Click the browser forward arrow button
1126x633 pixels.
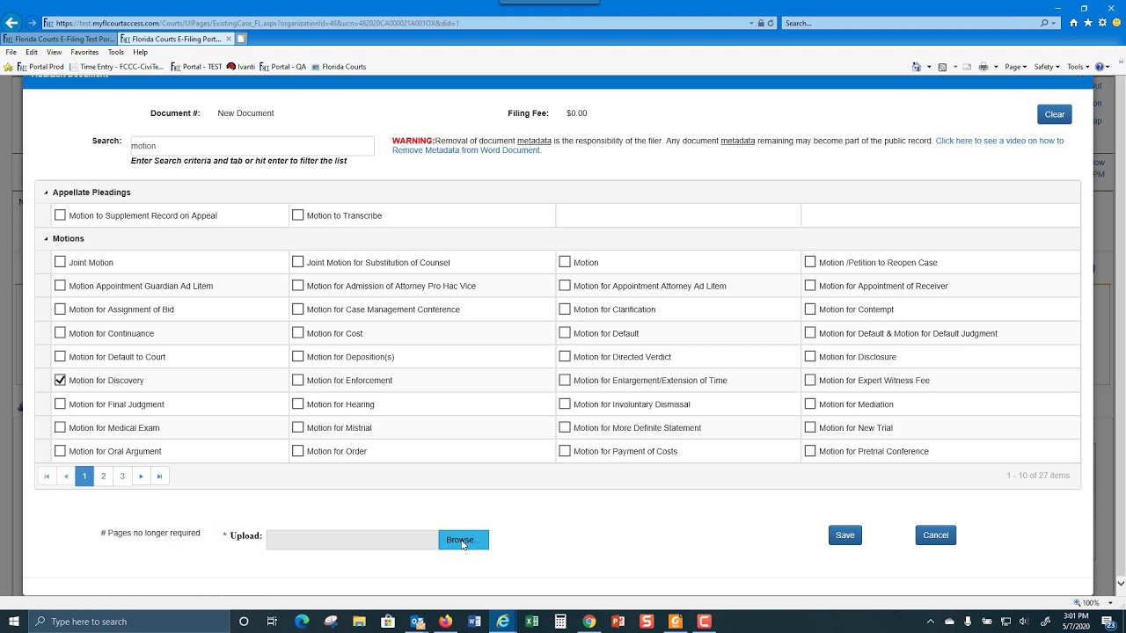(x=33, y=23)
